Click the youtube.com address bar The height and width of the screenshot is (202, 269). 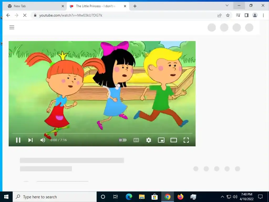pos(123,15)
